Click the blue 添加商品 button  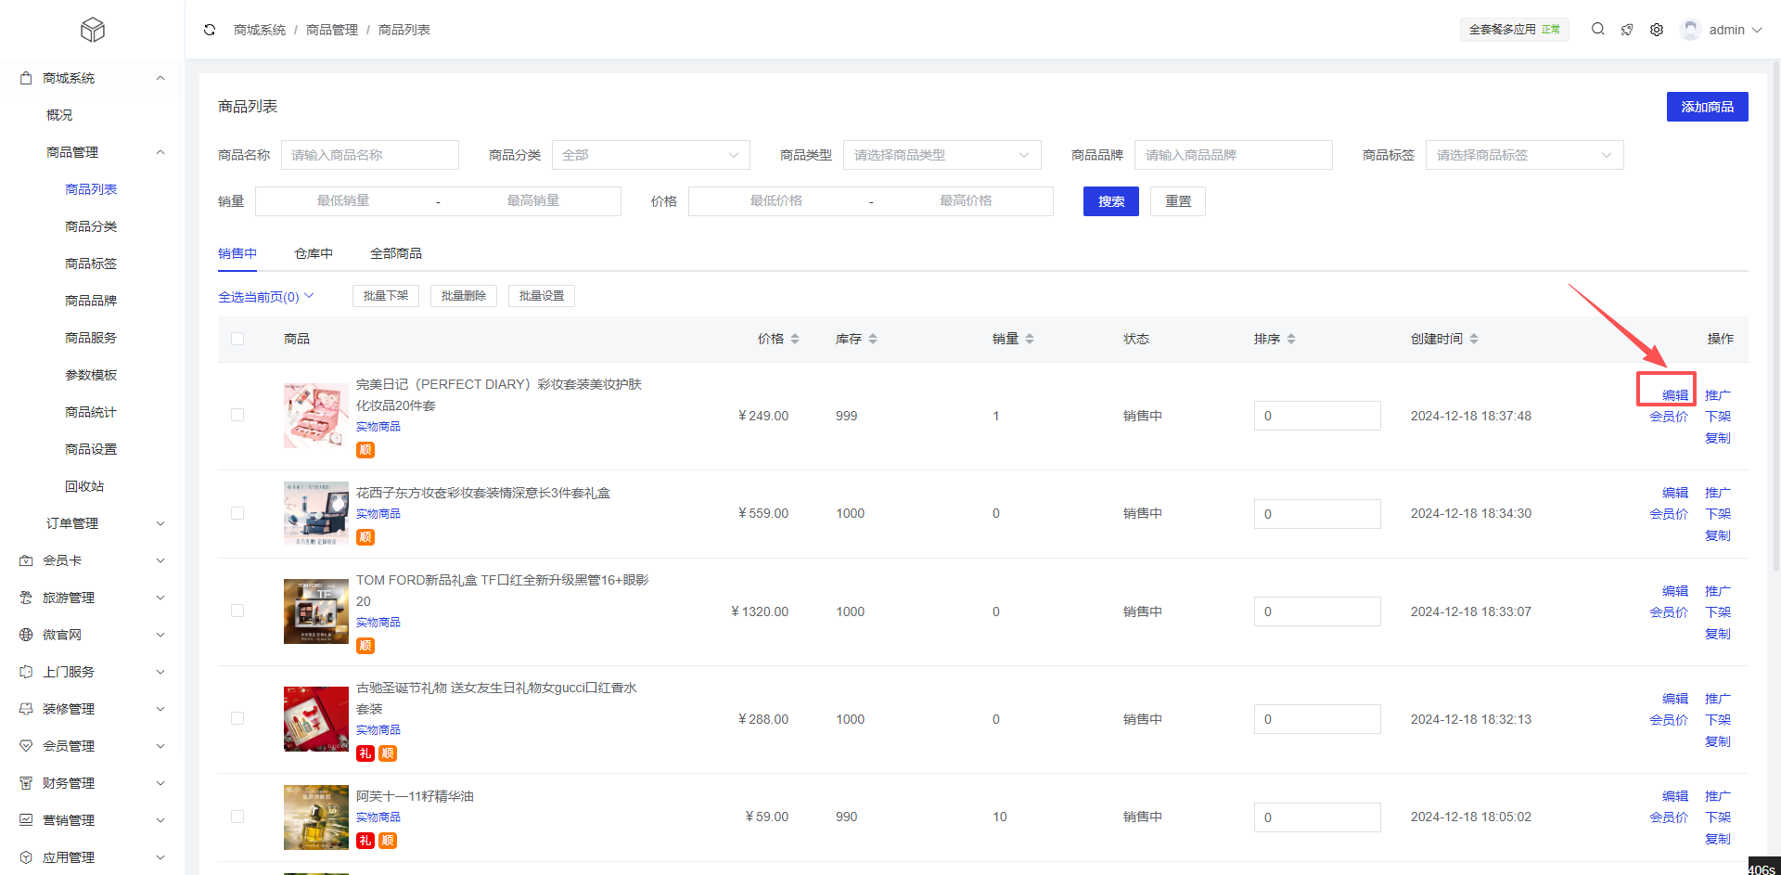(1707, 107)
